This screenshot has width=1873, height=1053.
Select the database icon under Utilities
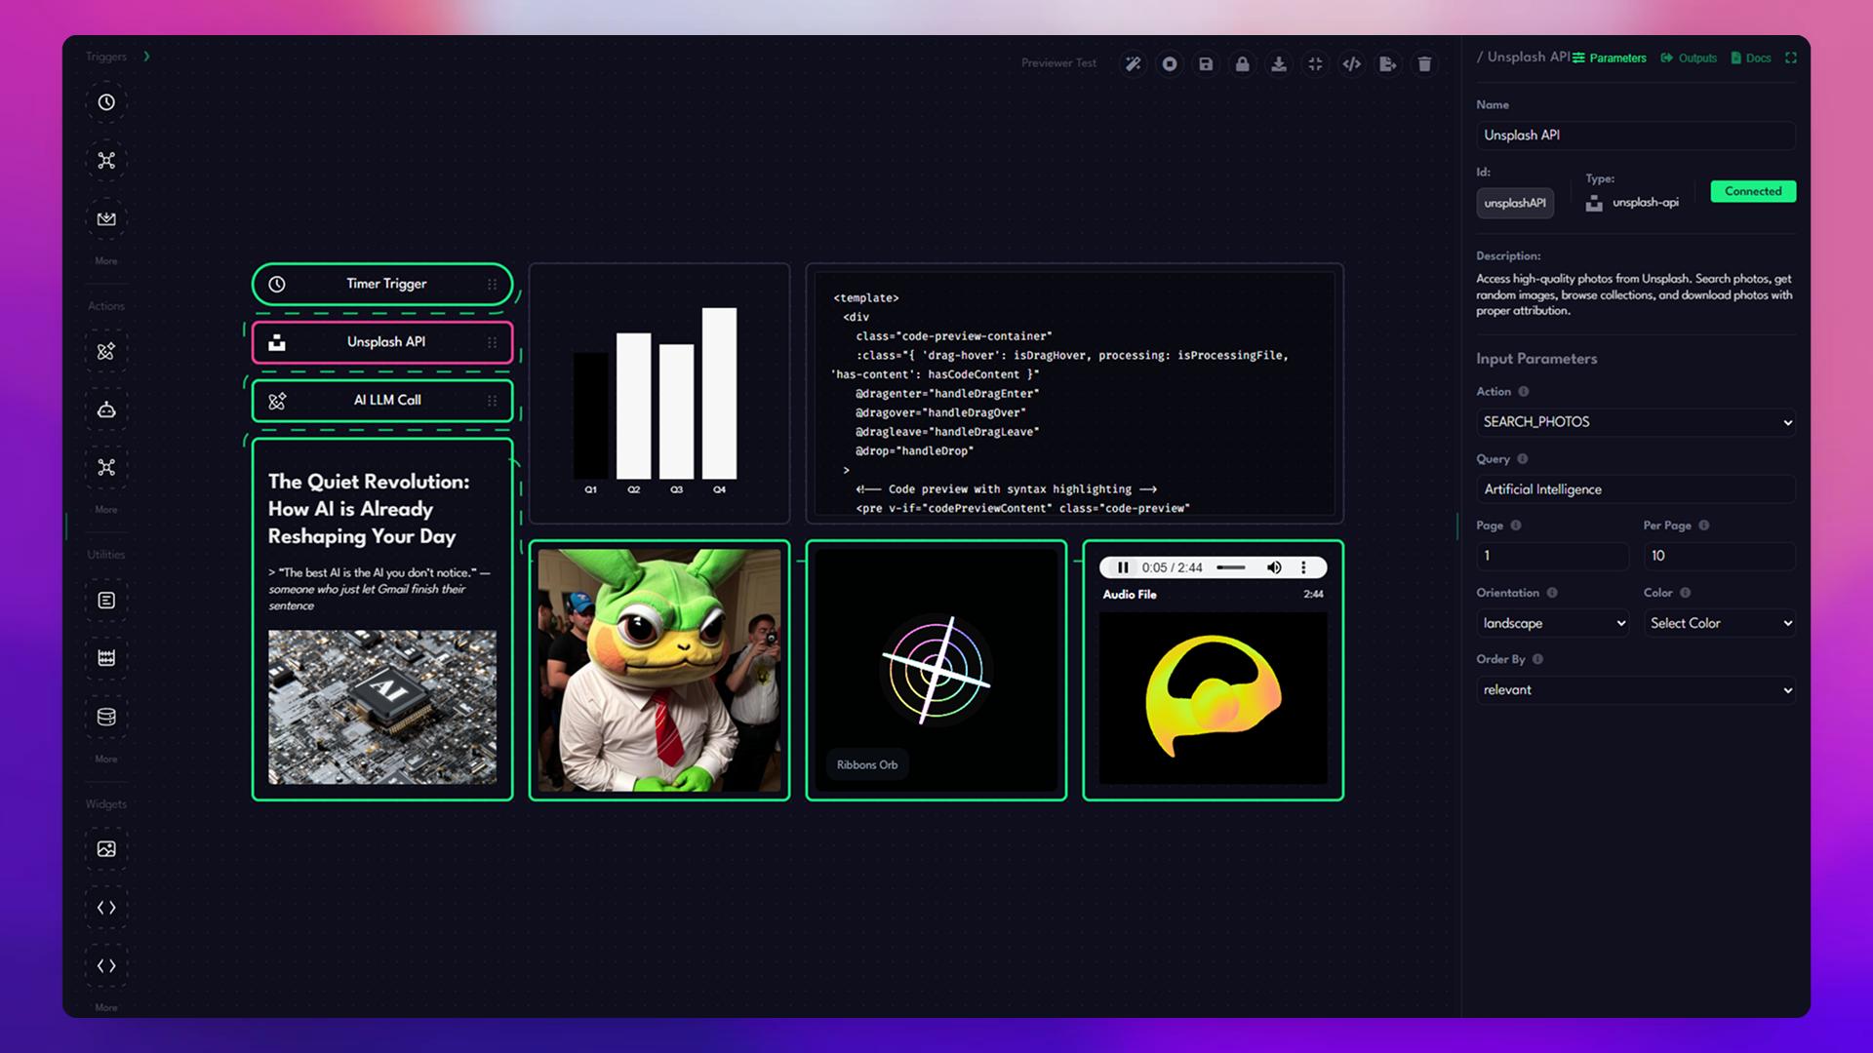pyautogui.click(x=106, y=717)
